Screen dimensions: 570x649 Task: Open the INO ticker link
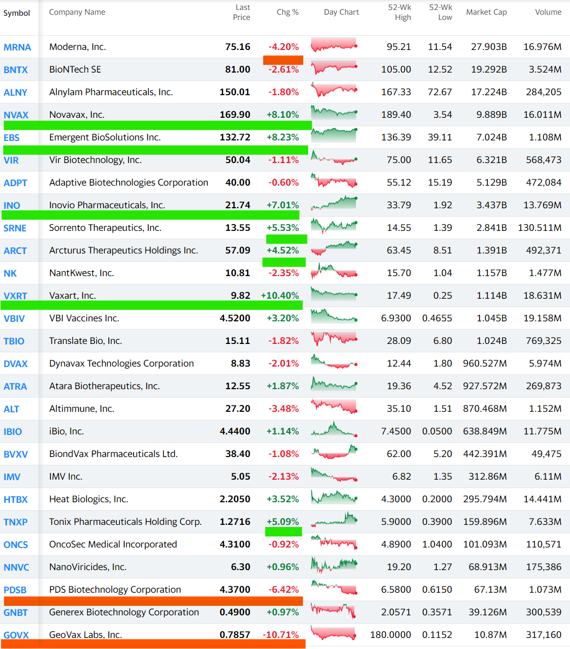pyautogui.click(x=12, y=206)
